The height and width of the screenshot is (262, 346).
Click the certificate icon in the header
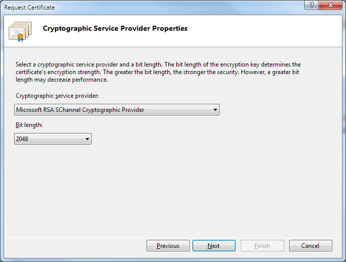20,31
